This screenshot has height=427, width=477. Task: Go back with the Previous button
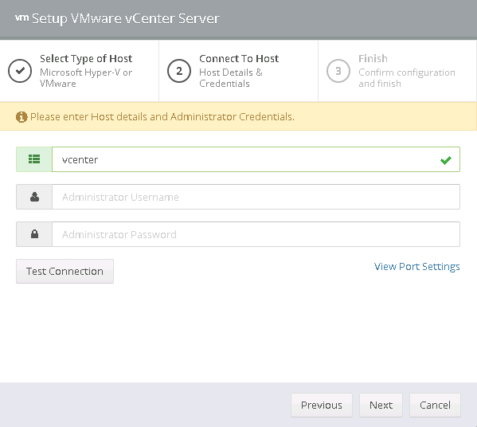[x=322, y=405]
